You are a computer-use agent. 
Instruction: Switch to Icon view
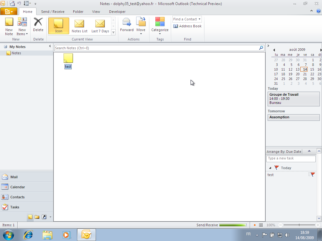(58, 26)
